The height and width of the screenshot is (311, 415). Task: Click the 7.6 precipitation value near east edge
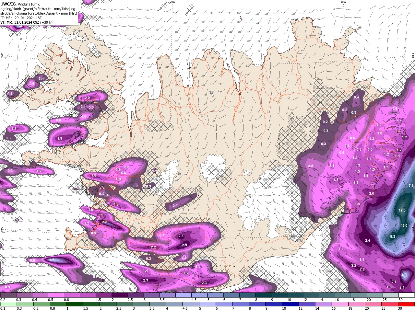click(x=411, y=186)
